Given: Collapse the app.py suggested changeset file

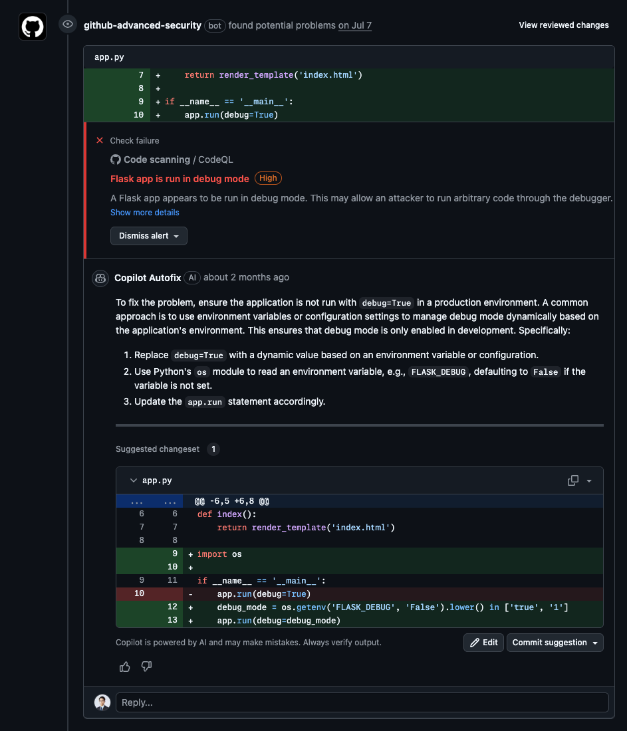Looking at the screenshot, I should [x=134, y=480].
